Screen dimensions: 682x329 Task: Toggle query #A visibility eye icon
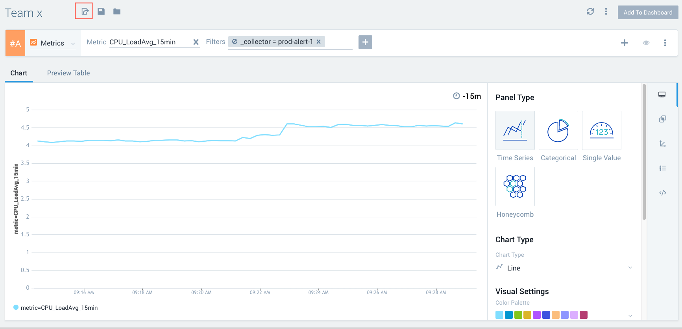point(646,43)
